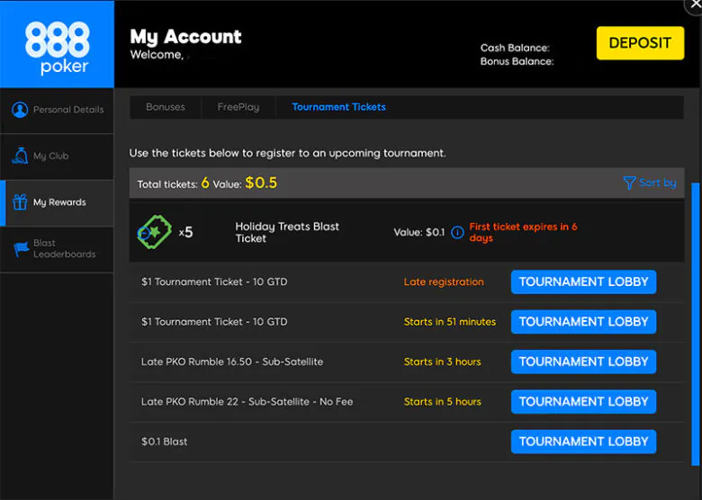Select the Tournament Tickets tab

[338, 107]
